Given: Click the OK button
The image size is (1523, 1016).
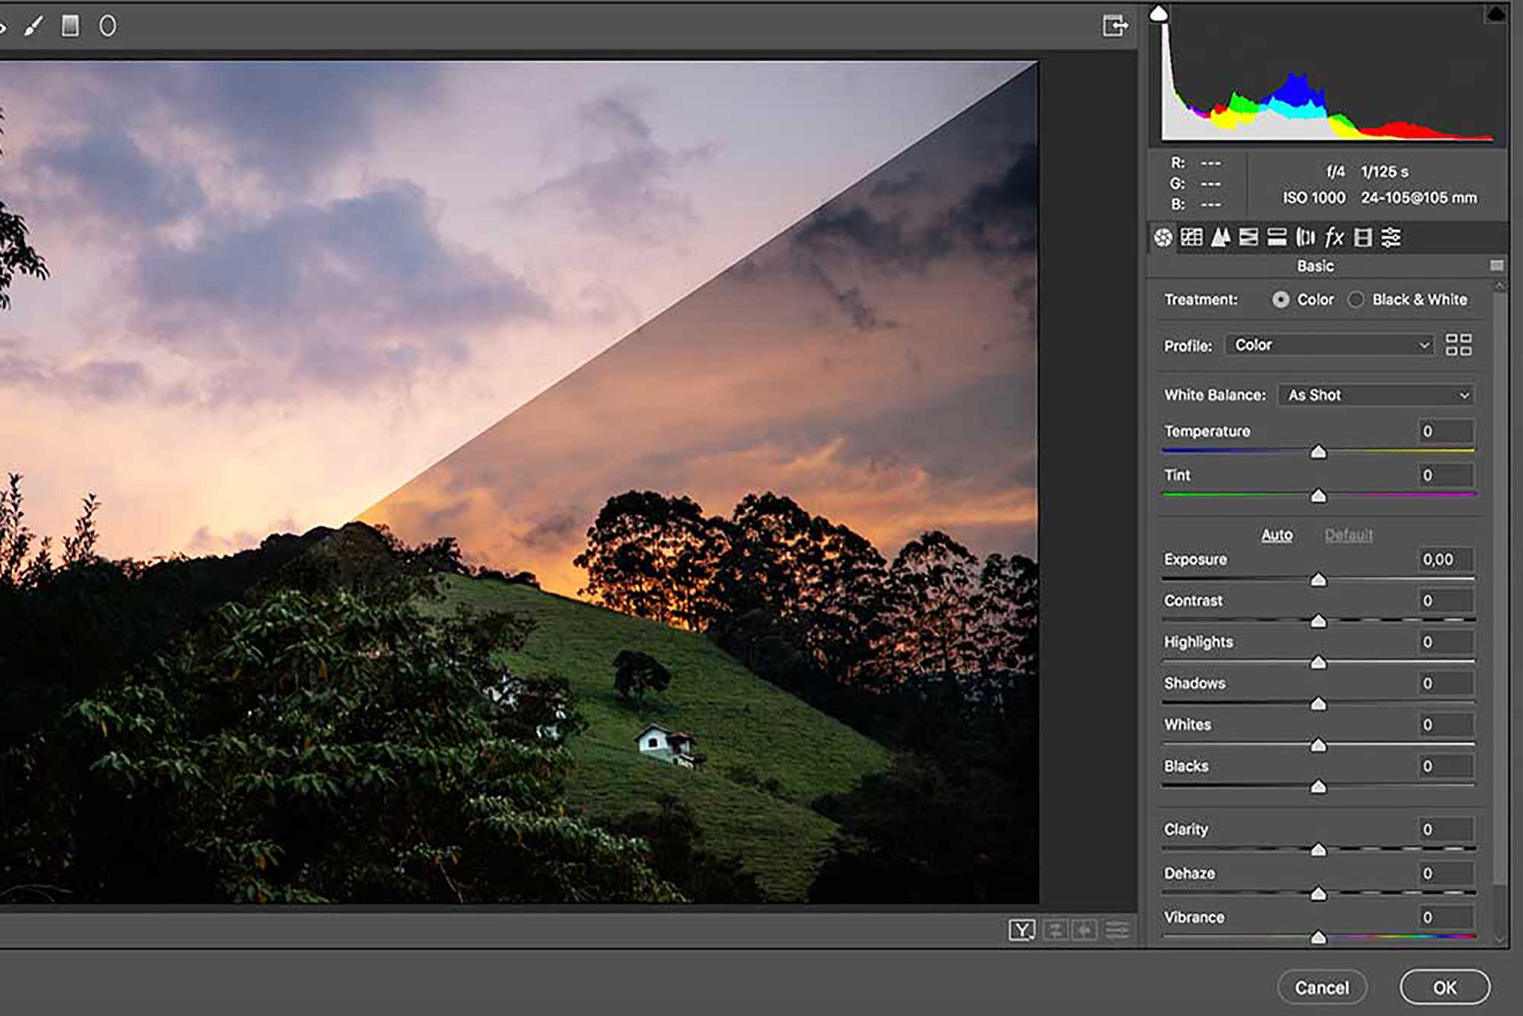Looking at the screenshot, I should pyautogui.click(x=1445, y=988).
